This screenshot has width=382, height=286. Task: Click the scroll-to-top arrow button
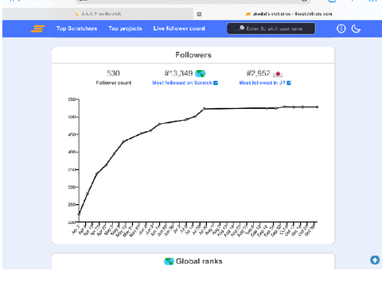click(375, 260)
